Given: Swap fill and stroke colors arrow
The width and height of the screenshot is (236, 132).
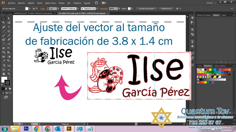Looking at the screenshot, I should point(10,78).
